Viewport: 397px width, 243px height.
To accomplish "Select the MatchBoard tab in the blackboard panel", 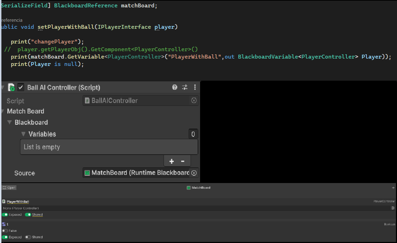I will pyautogui.click(x=198, y=188).
